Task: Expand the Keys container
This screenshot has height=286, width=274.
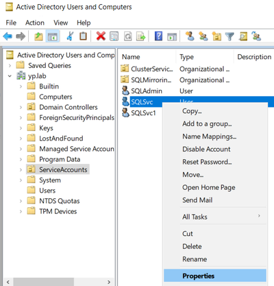Action: [21, 128]
